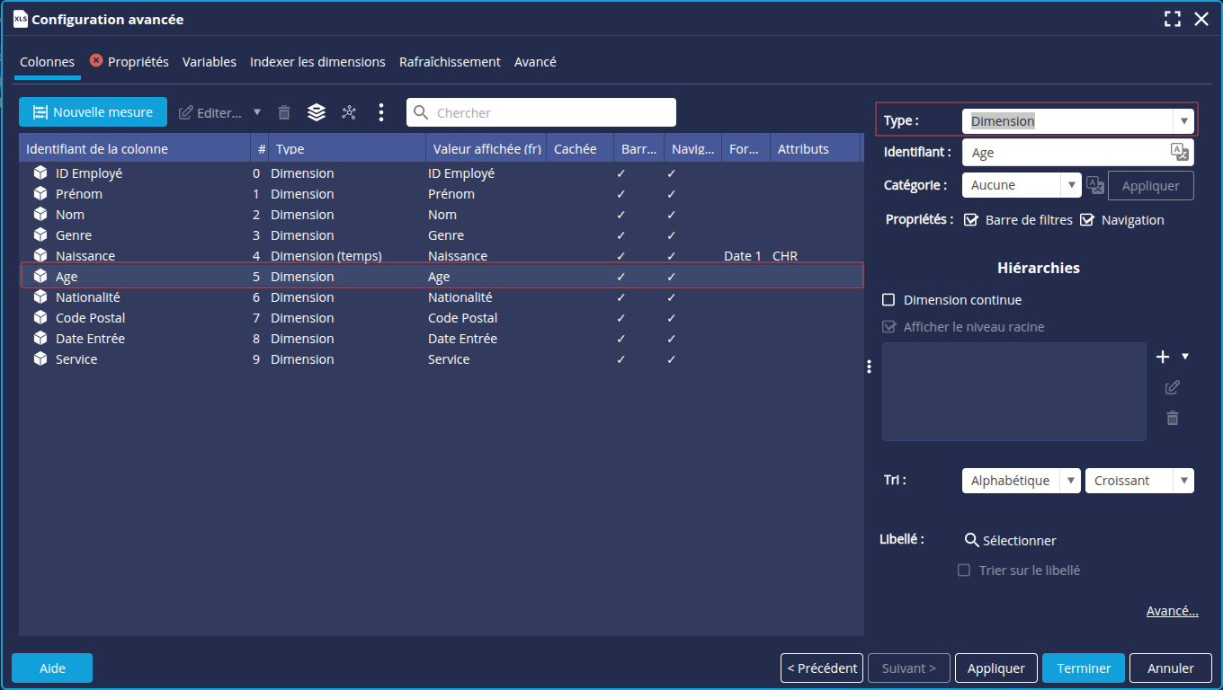Expand the Alphabétique sort dropdown
1223x690 pixels.
coord(1021,481)
